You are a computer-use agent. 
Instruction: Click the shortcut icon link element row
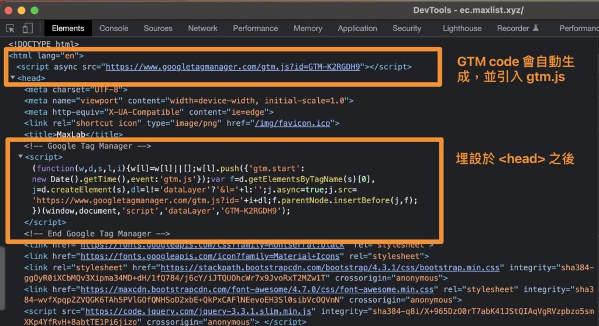coord(182,123)
